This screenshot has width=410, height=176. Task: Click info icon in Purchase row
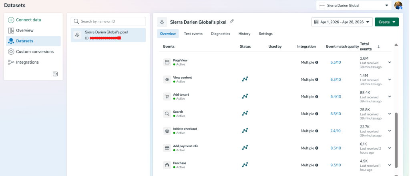pos(317,165)
